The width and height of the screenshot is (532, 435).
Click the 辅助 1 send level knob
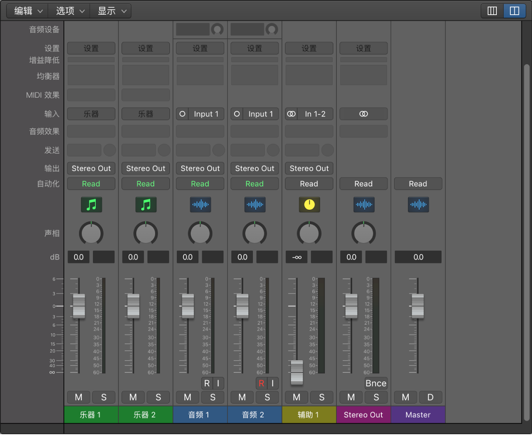click(328, 150)
